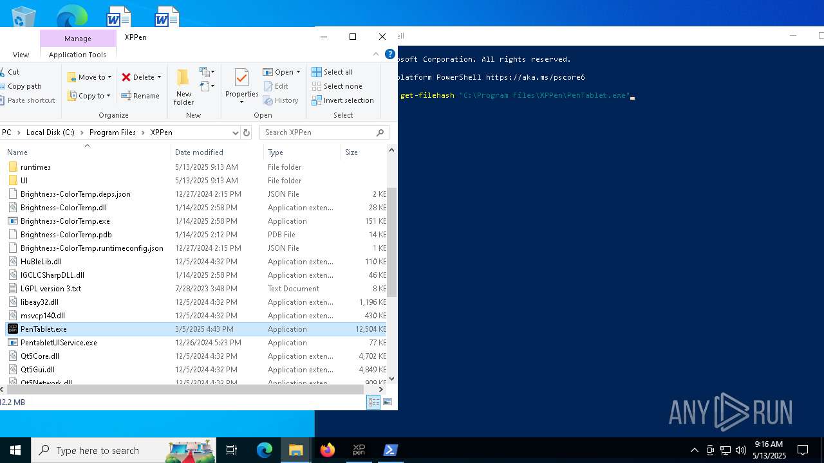The image size is (824, 463).
Task: Click the Cut command in the ribbon
Action: [9, 72]
